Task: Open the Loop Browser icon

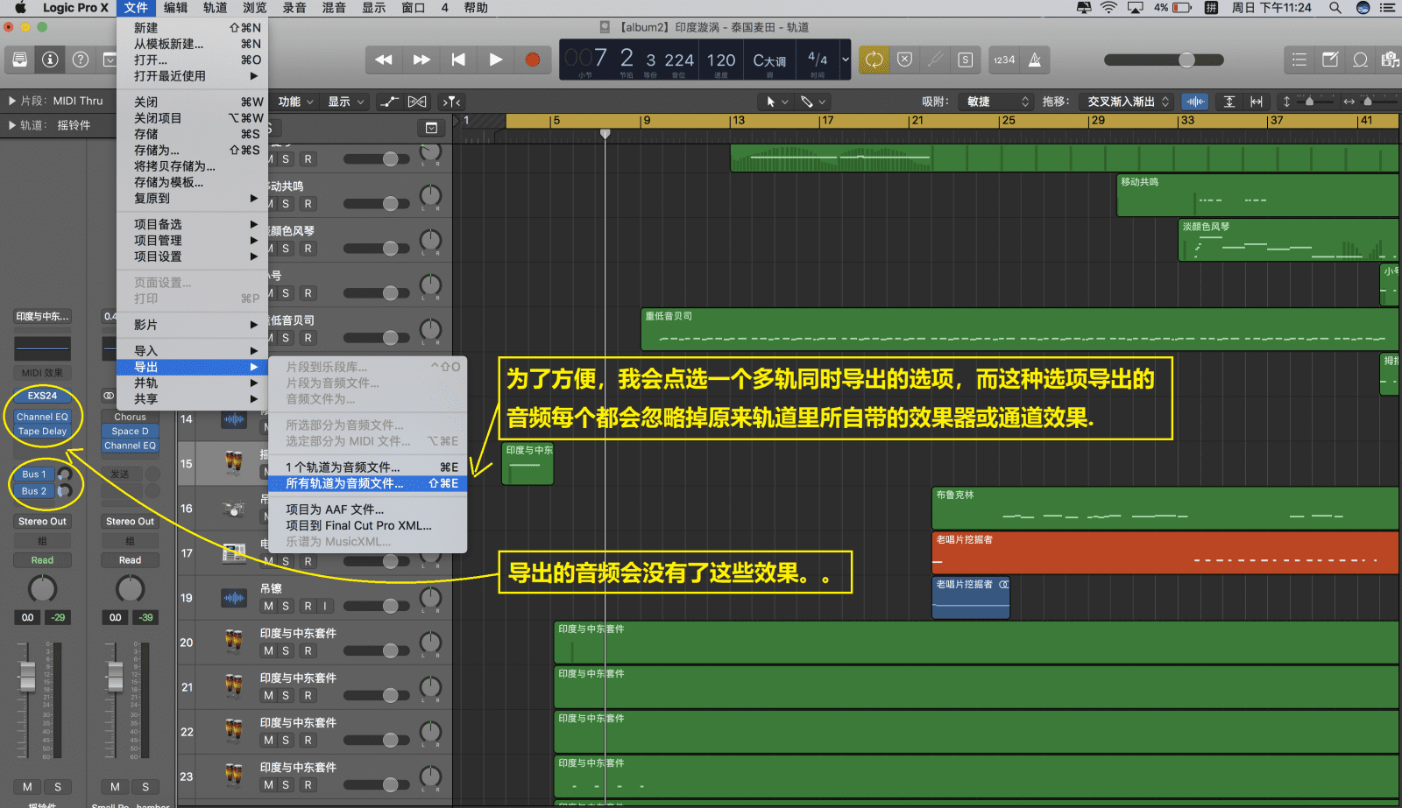Action: click(1361, 60)
